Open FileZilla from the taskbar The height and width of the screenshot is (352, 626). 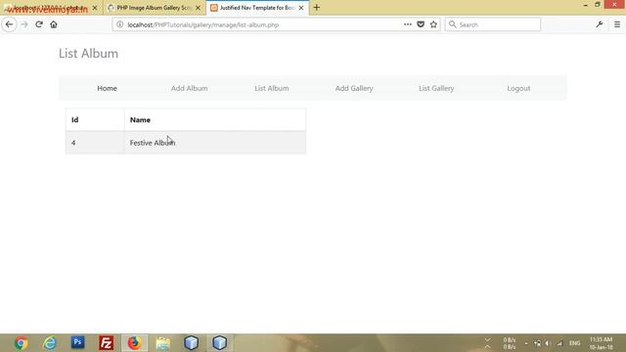point(107,343)
